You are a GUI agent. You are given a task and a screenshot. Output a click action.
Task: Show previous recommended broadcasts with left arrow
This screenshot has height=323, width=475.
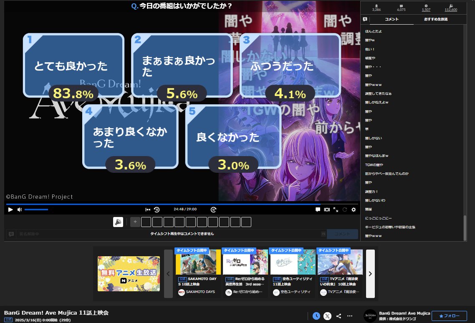pos(168,274)
